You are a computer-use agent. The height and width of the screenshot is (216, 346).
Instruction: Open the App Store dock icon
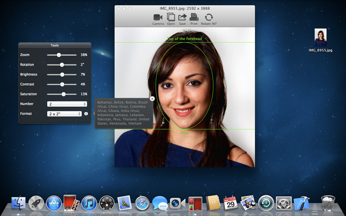[54, 203]
